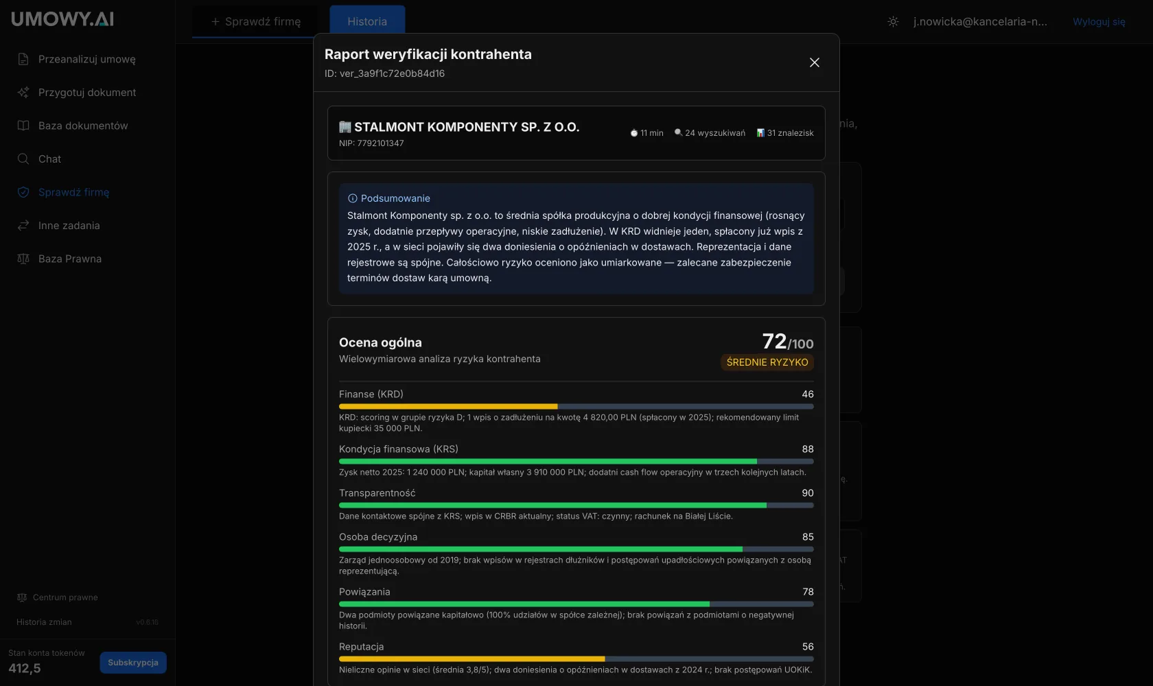Open the Sprawdź firmę tab
Viewport: 1153px width, 686px height.
[x=255, y=21]
